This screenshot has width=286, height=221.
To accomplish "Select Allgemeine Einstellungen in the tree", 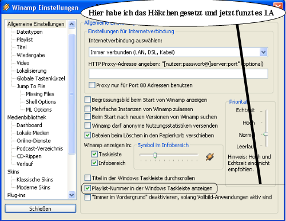I will pos(36,24).
